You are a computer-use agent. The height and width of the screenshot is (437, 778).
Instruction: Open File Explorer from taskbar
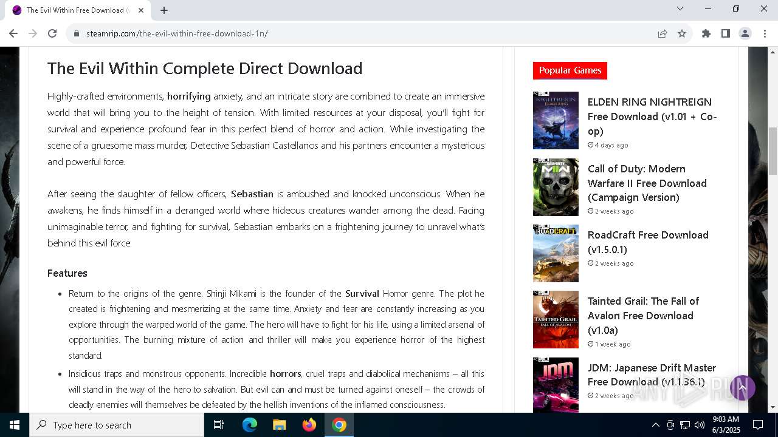[x=280, y=425]
